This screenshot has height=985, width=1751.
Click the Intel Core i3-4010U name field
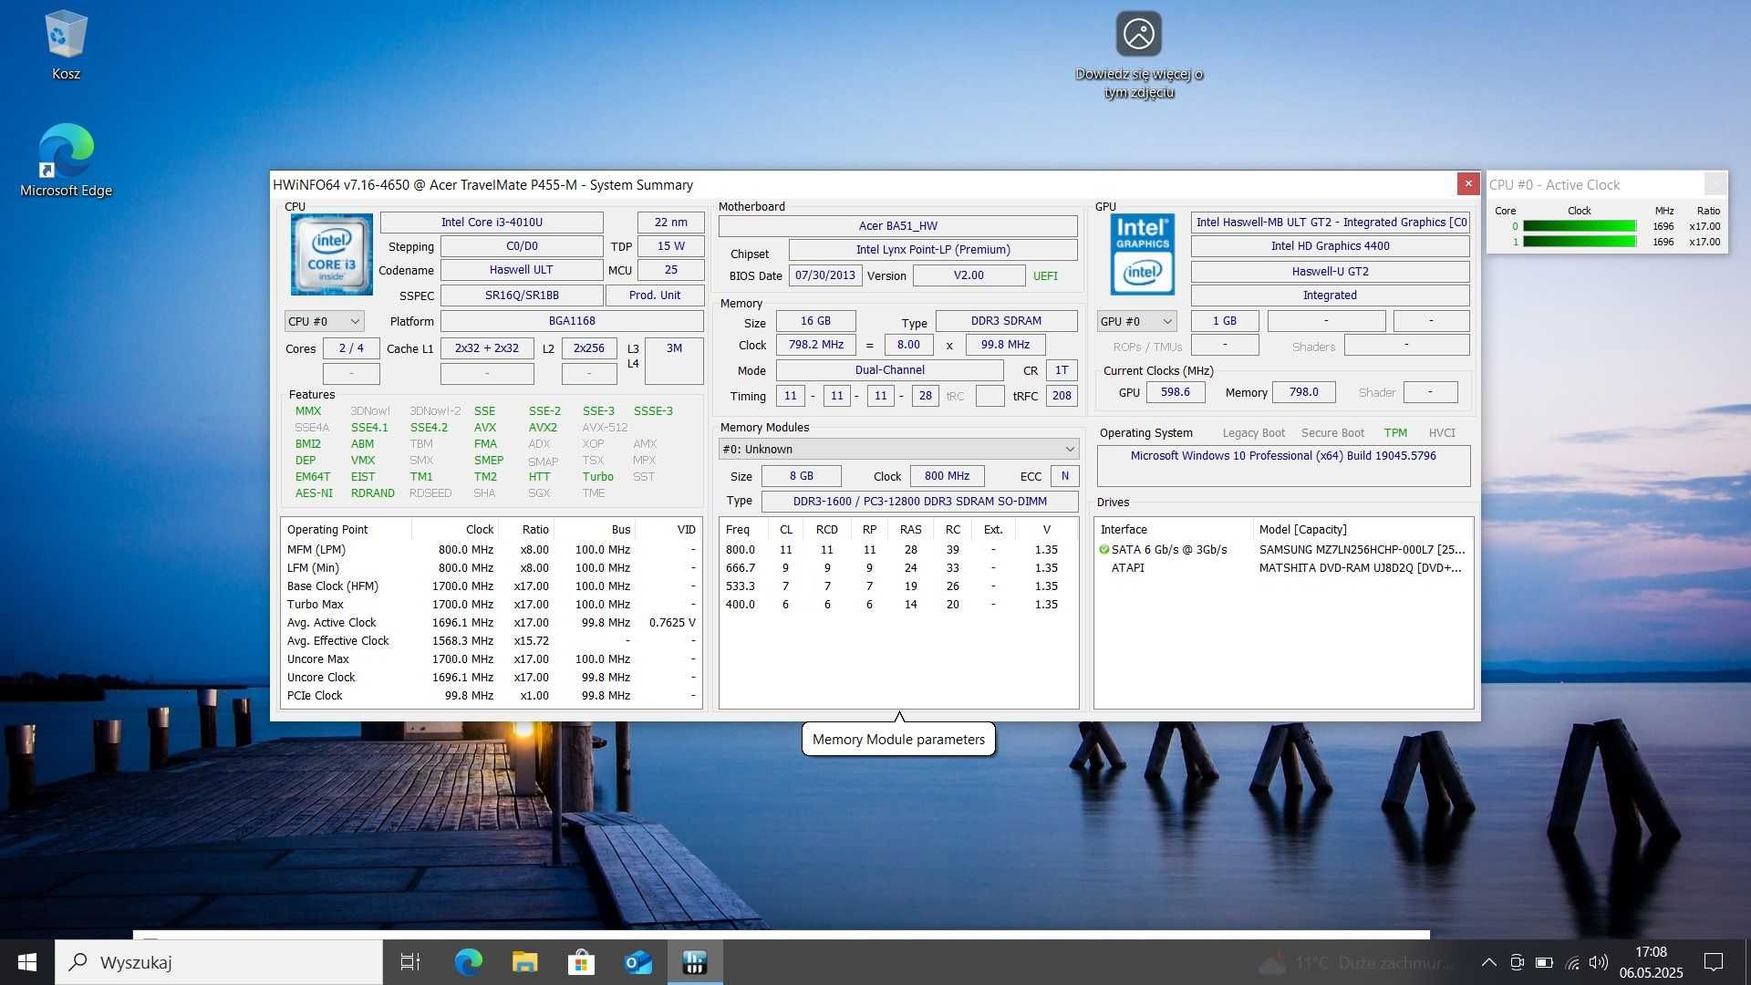pyautogui.click(x=492, y=222)
